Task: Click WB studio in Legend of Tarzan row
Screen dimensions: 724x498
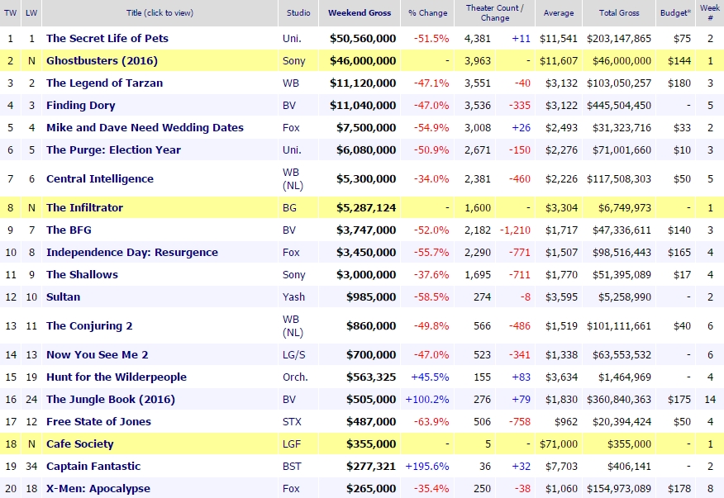Action: 291,83
